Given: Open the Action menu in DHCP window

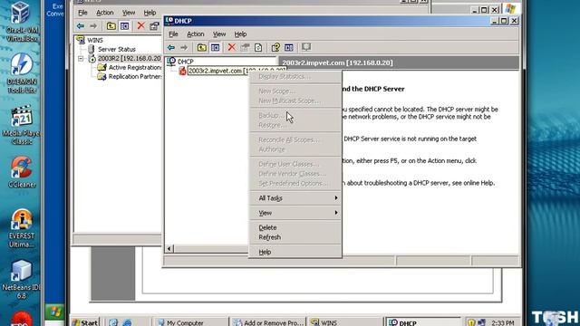Looking at the screenshot, I should 196,34.
